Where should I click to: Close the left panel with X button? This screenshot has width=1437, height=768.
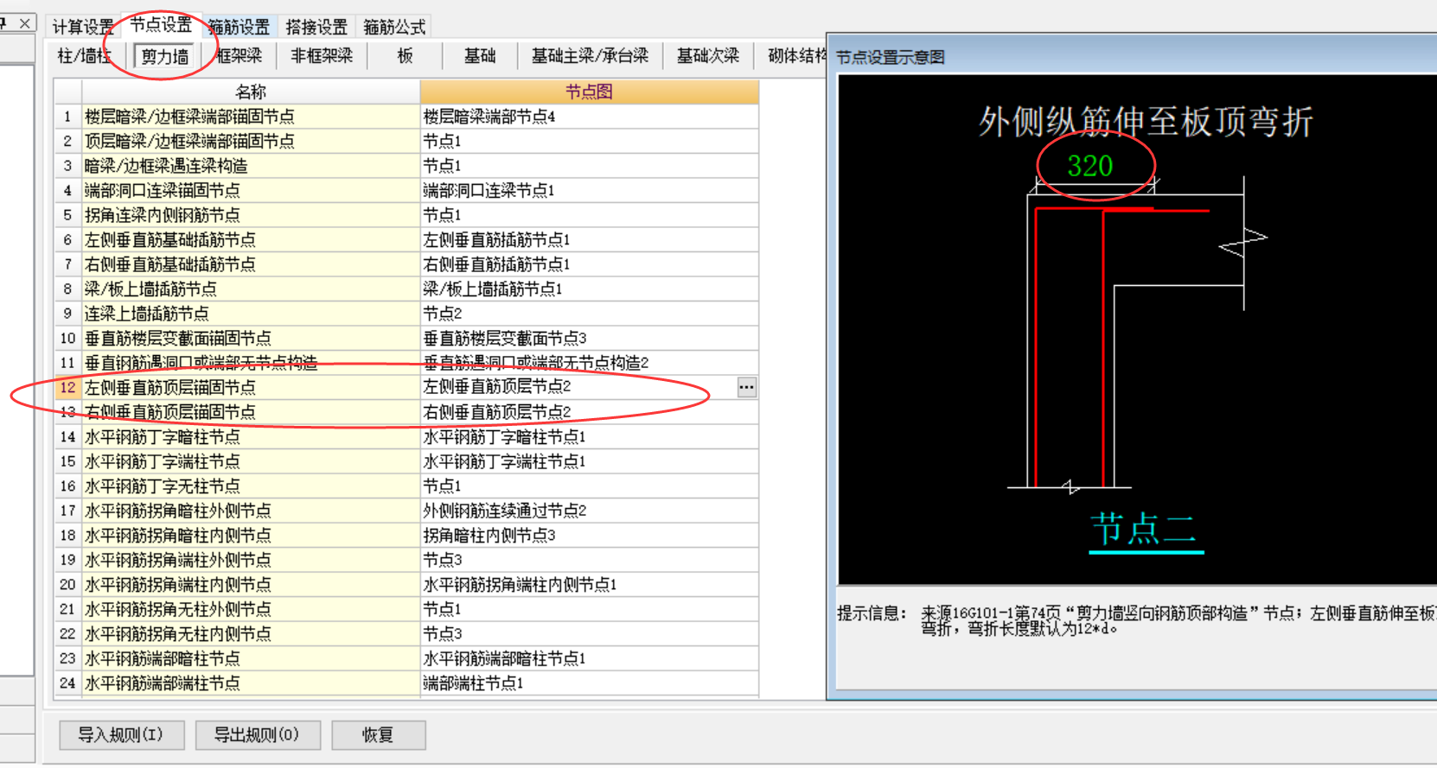[25, 23]
